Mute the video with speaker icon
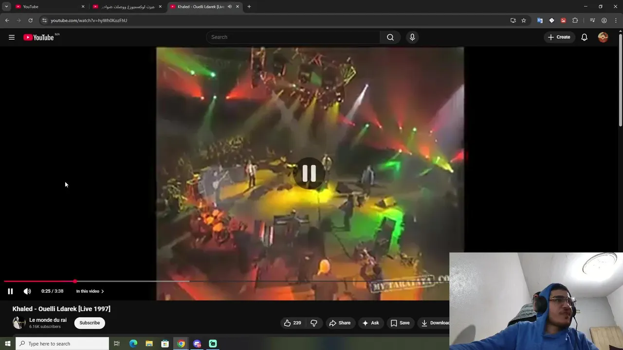This screenshot has width=623, height=350. pyautogui.click(x=27, y=291)
